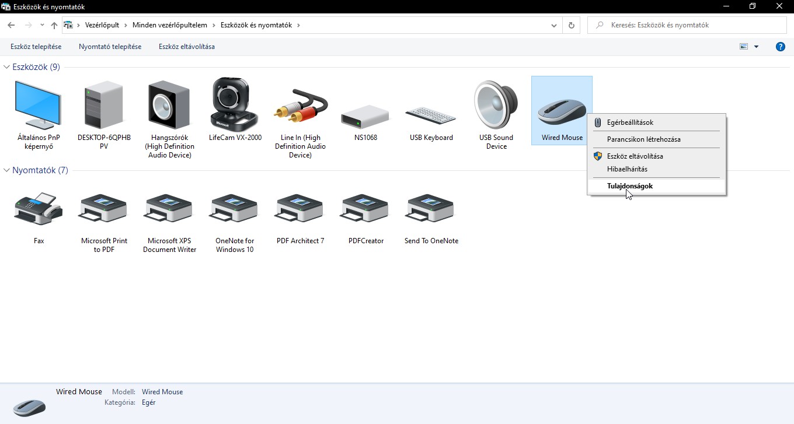Select the PDFCreator printer icon
Viewport: 794px width, 424px height.
pos(365,209)
